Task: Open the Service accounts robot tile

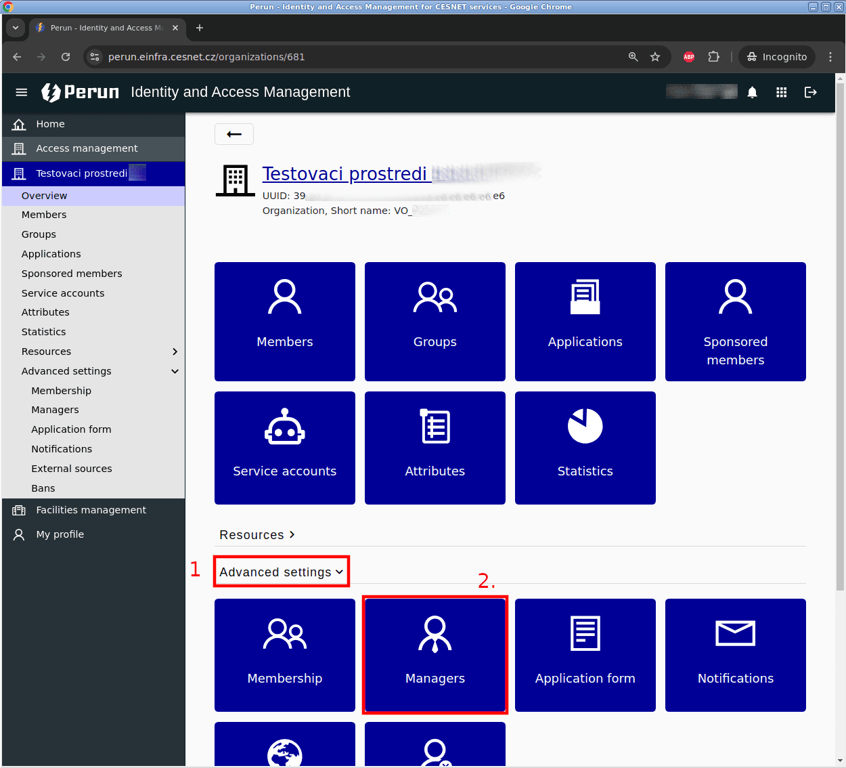Action: pyautogui.click(x=284, y=448)
